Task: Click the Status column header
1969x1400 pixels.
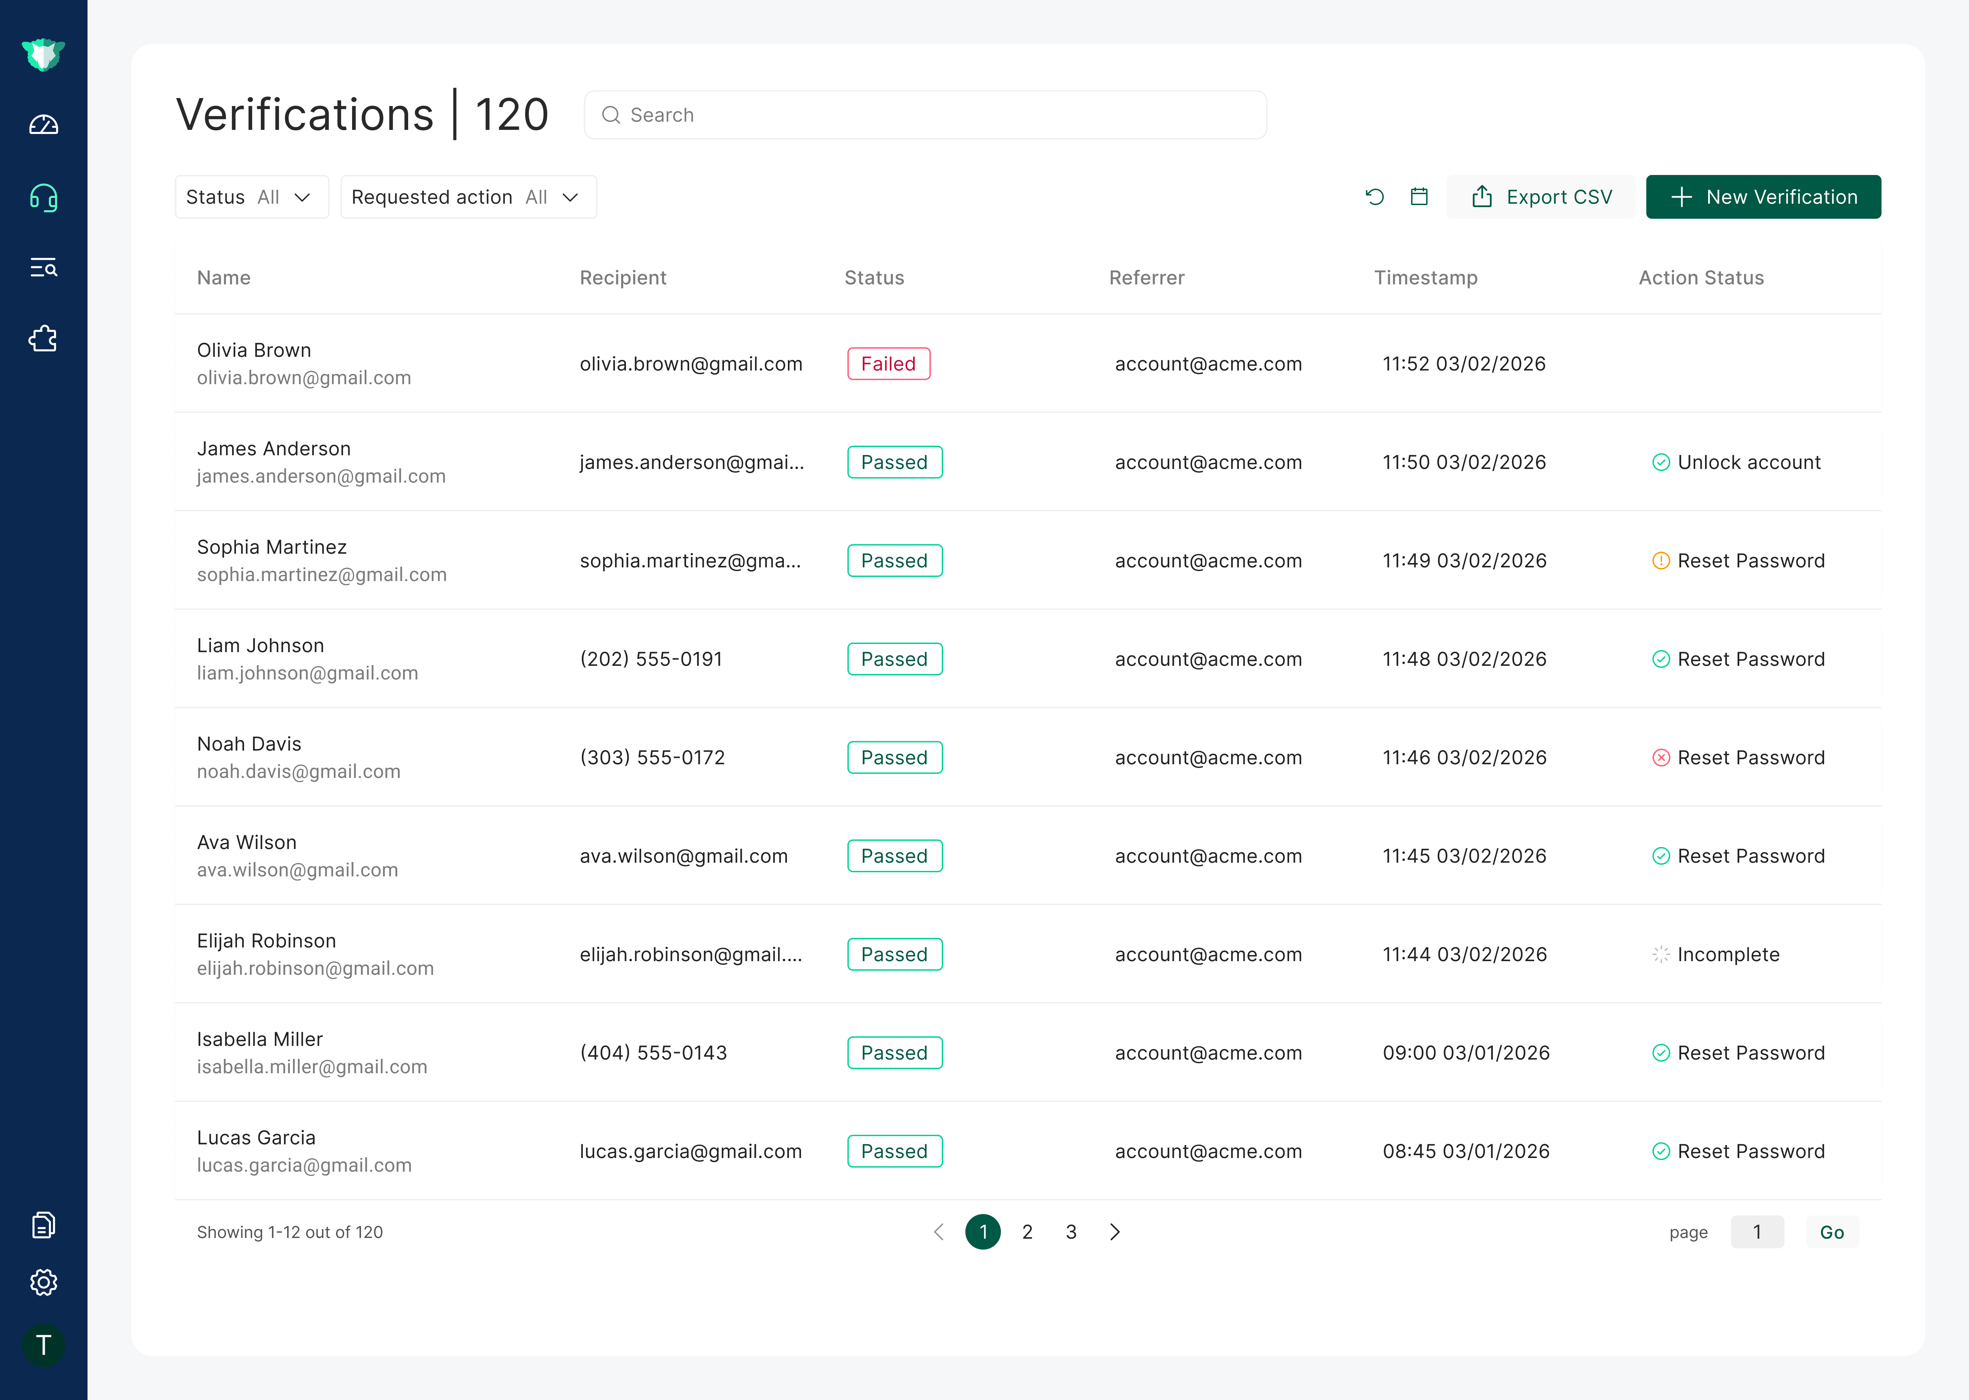Action: tap(874, 278)
